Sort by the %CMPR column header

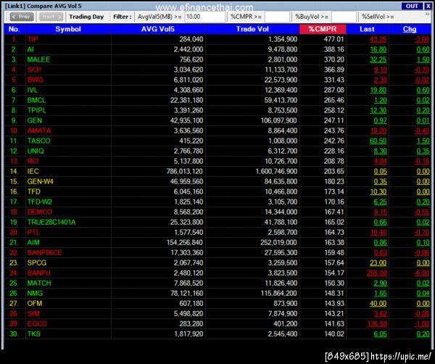coord(323,29)
